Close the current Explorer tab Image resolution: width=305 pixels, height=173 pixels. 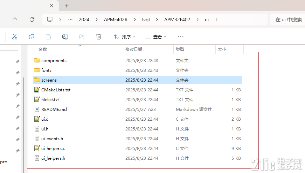(x=51, y=6)
